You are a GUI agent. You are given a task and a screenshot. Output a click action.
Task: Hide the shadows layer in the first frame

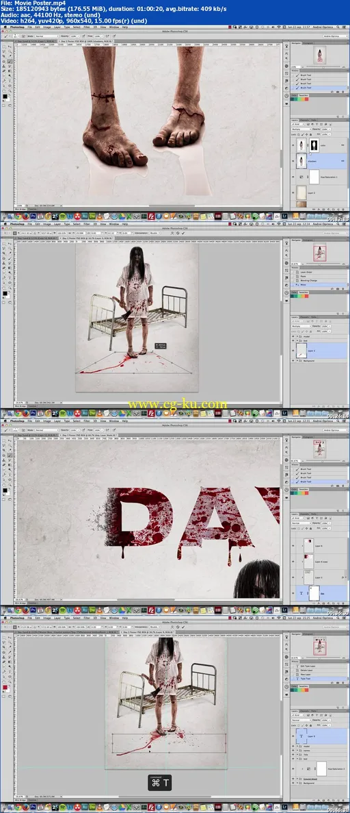[x=292, y=161]
